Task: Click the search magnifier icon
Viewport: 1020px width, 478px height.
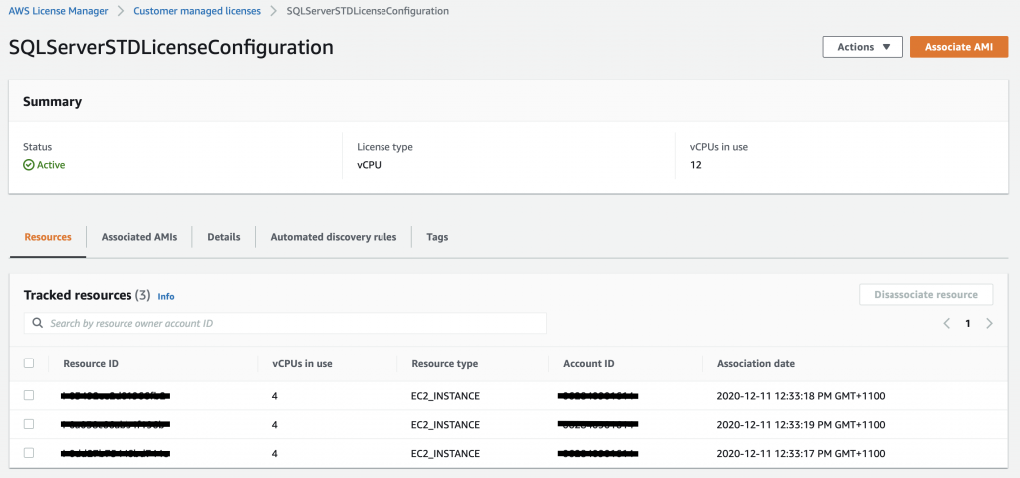Action: (38, 323)
